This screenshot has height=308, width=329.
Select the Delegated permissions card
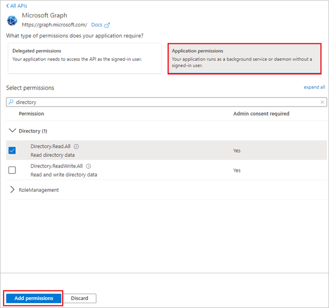pyautogui.click(x=84, y=58)
